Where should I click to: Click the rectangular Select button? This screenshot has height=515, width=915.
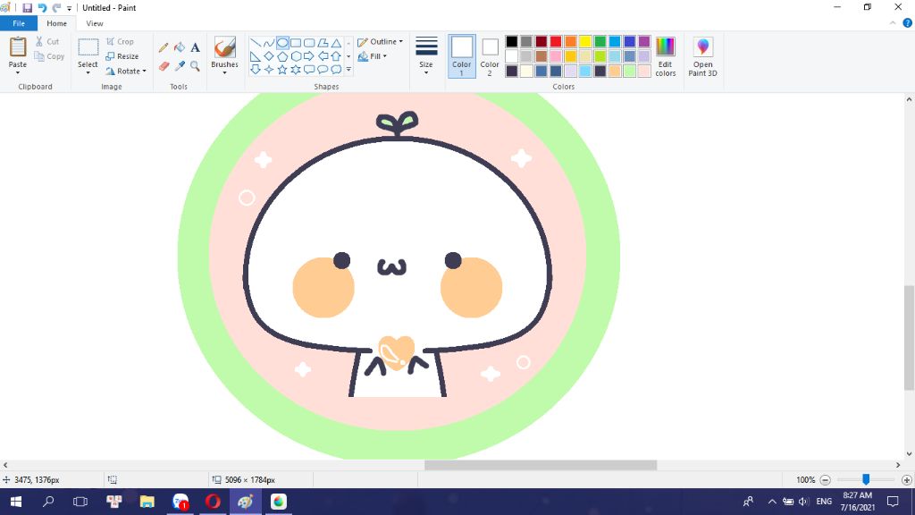88,51
